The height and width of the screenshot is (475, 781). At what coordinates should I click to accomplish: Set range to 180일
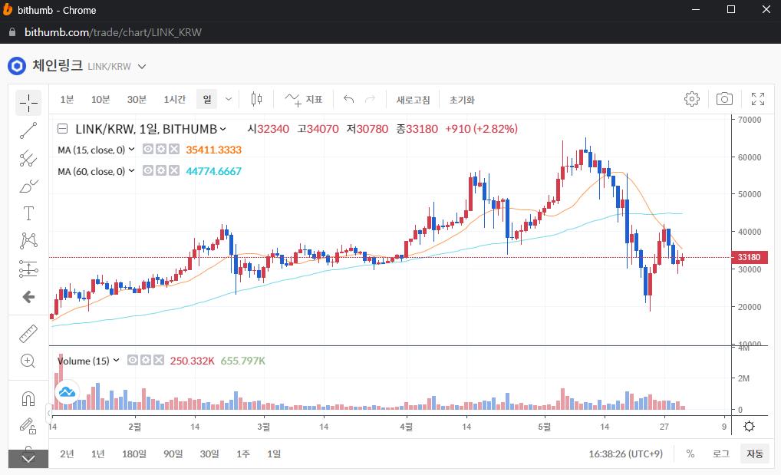pos(134,454)
